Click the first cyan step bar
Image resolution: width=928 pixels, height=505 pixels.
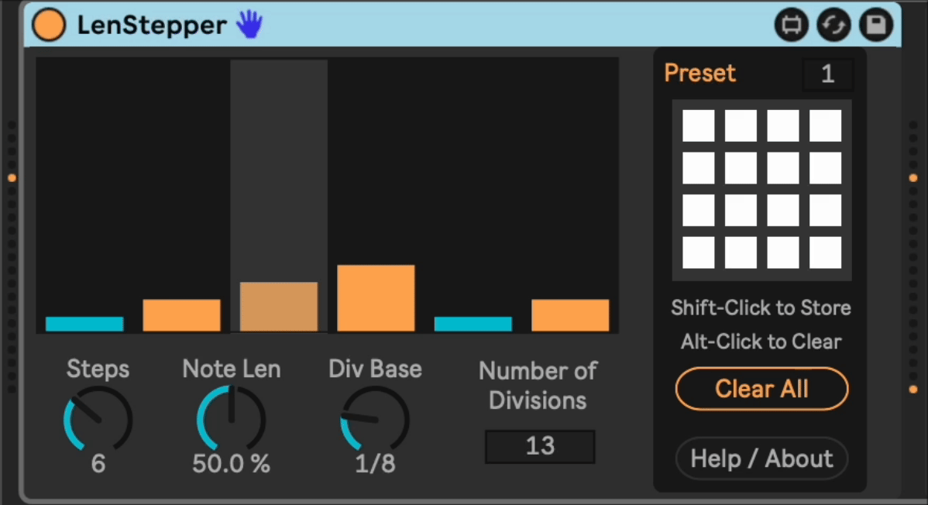pyautogui.click(x=84, y=324)
